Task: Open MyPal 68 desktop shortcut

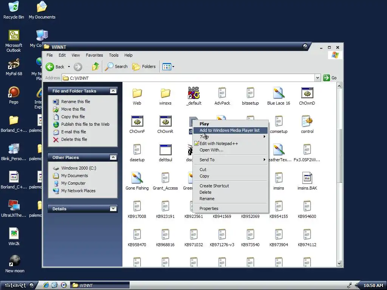Action: coord(14,64)
